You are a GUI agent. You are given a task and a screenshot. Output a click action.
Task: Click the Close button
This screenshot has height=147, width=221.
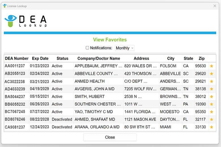(x=110, y=137)
